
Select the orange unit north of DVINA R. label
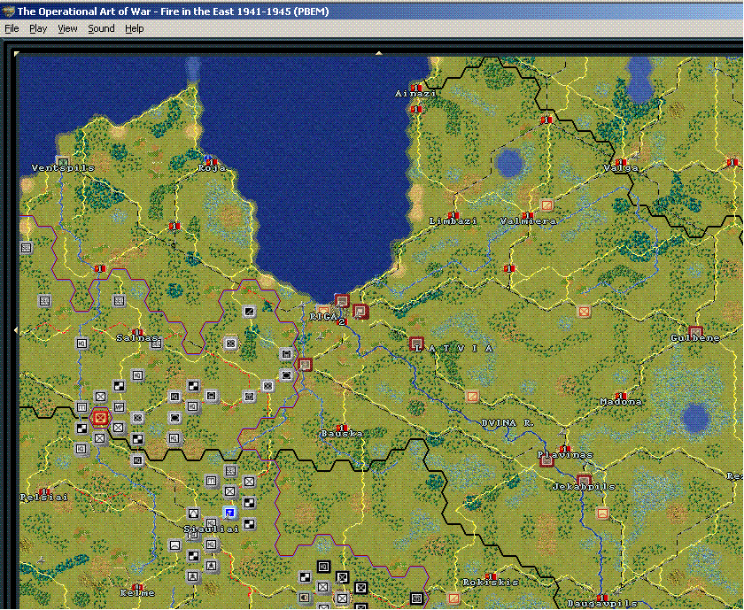click(x=472, y=397)
